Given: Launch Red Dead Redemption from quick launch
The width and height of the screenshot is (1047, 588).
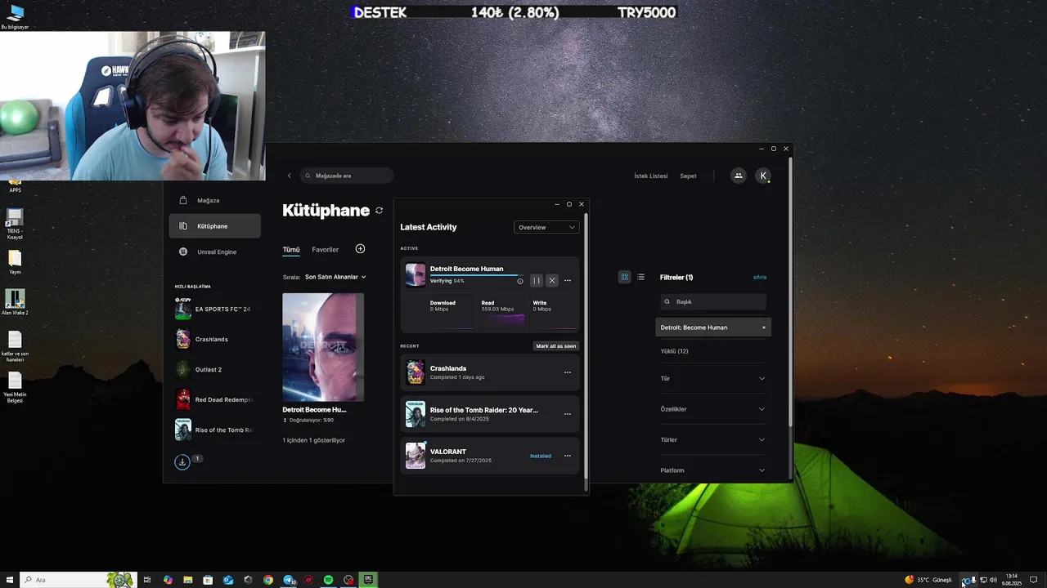Looking at the screenshot, I should pos(214,399).
